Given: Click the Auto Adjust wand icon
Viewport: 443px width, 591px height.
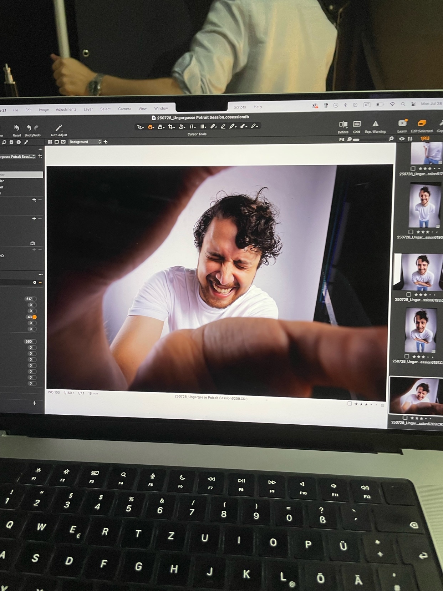Looking at the screenshot, I should click(59, 128).
